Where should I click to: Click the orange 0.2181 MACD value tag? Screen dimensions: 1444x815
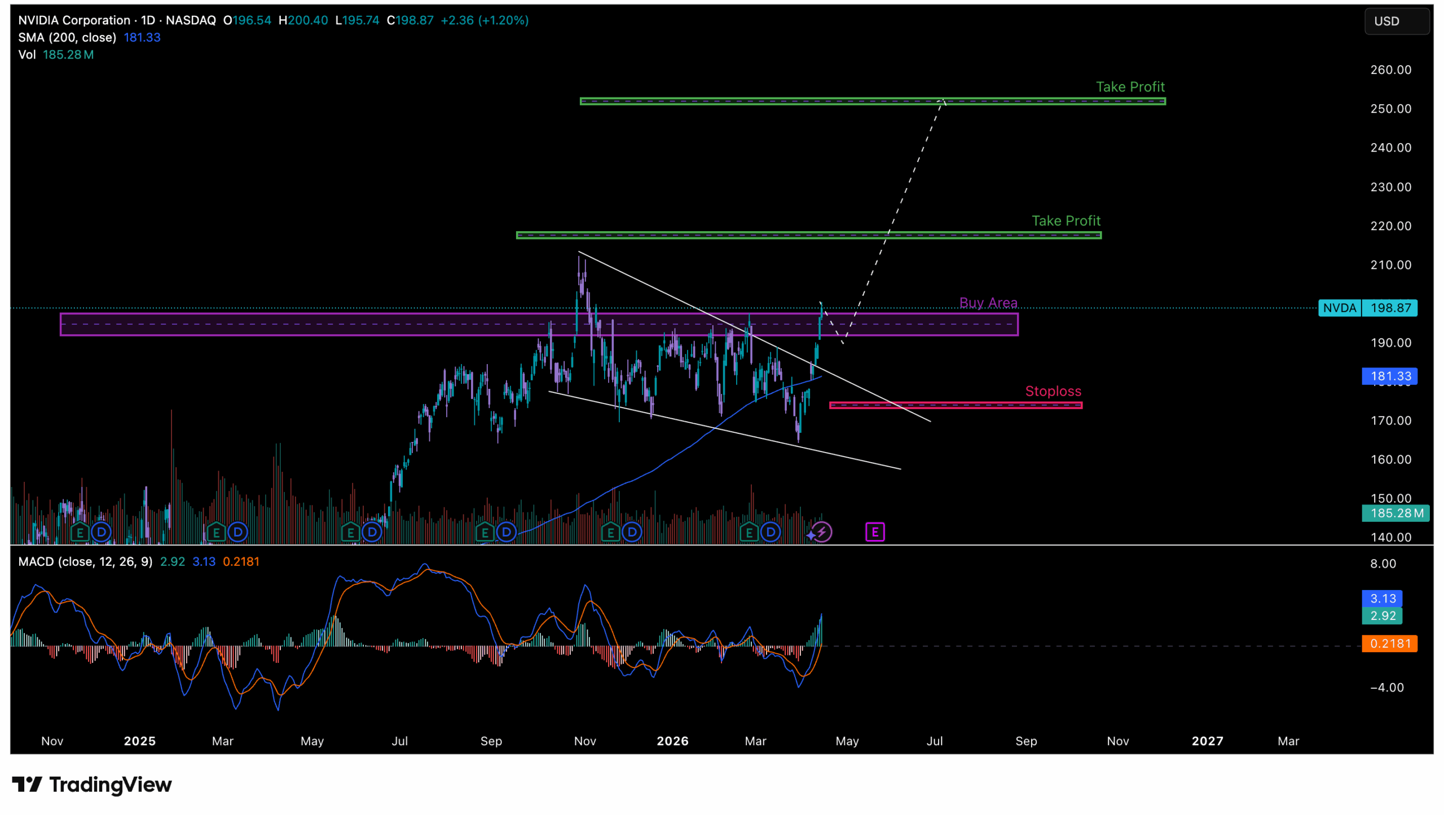(1389, 643)
